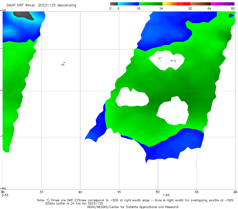Click the color bar label 5

click(118, 8)
